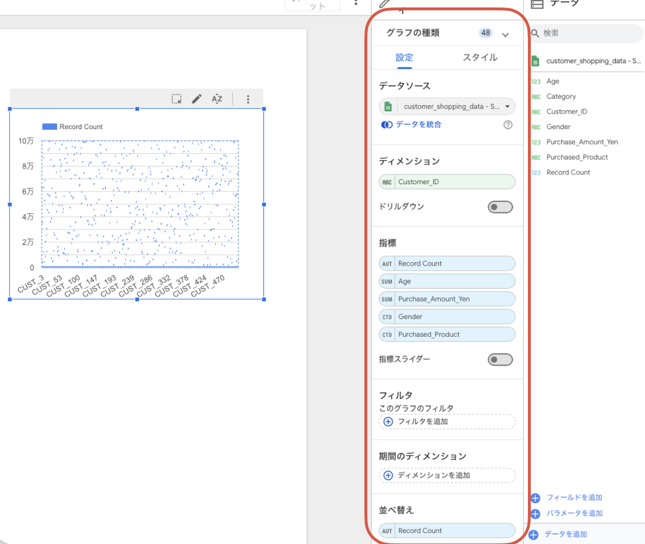Open the chart three-dot options menu
This screenshot has width=645, height=544.
[x=248, y=99]
